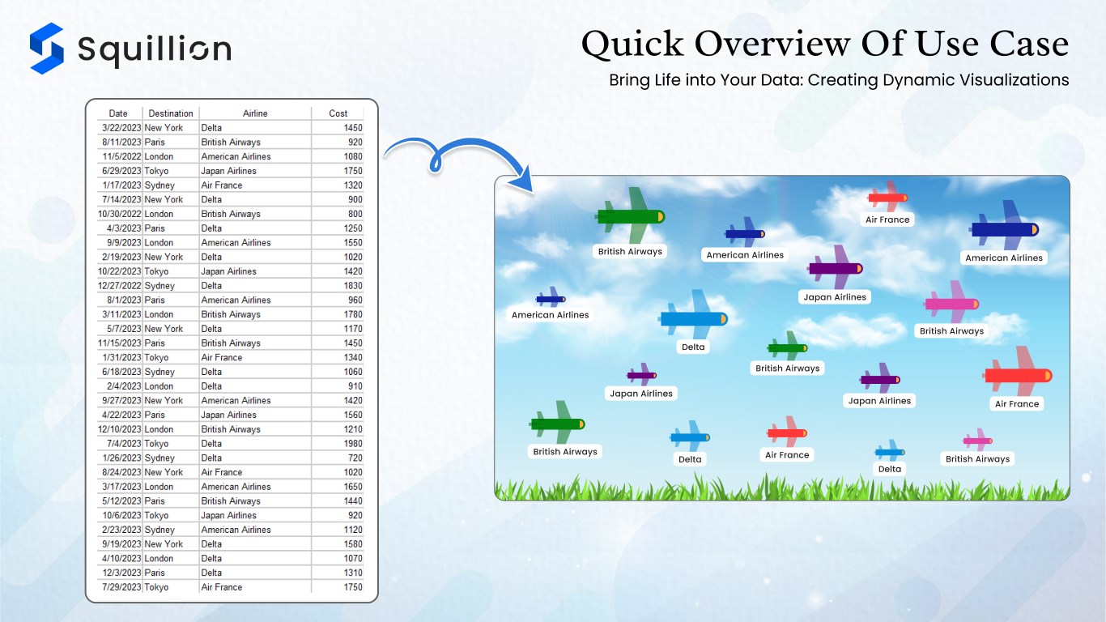Select the smallest red Air France plane

887,197
